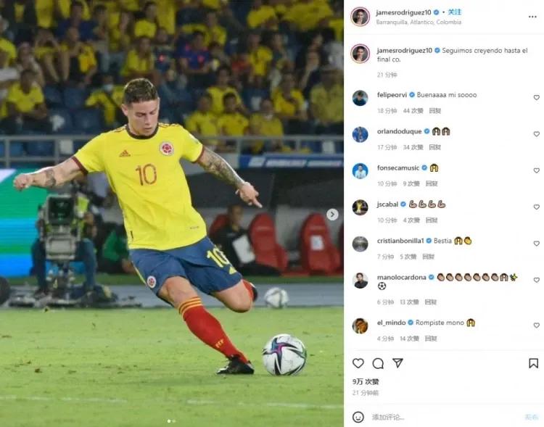This screenshot has height=427, width=544.
Task: Follow jamesrodriguez10 with the blue follow link
Action: pyautogui.click(x=454, y=12)
